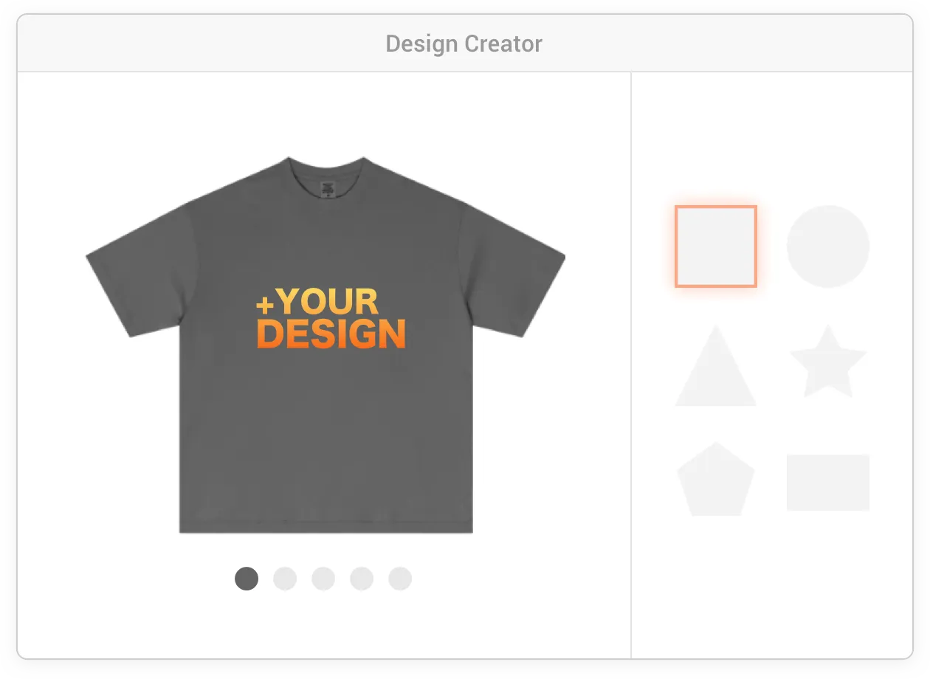This screenshot has height=679, width=930.
Task: Switch to the second color dot
Action: 285,579
